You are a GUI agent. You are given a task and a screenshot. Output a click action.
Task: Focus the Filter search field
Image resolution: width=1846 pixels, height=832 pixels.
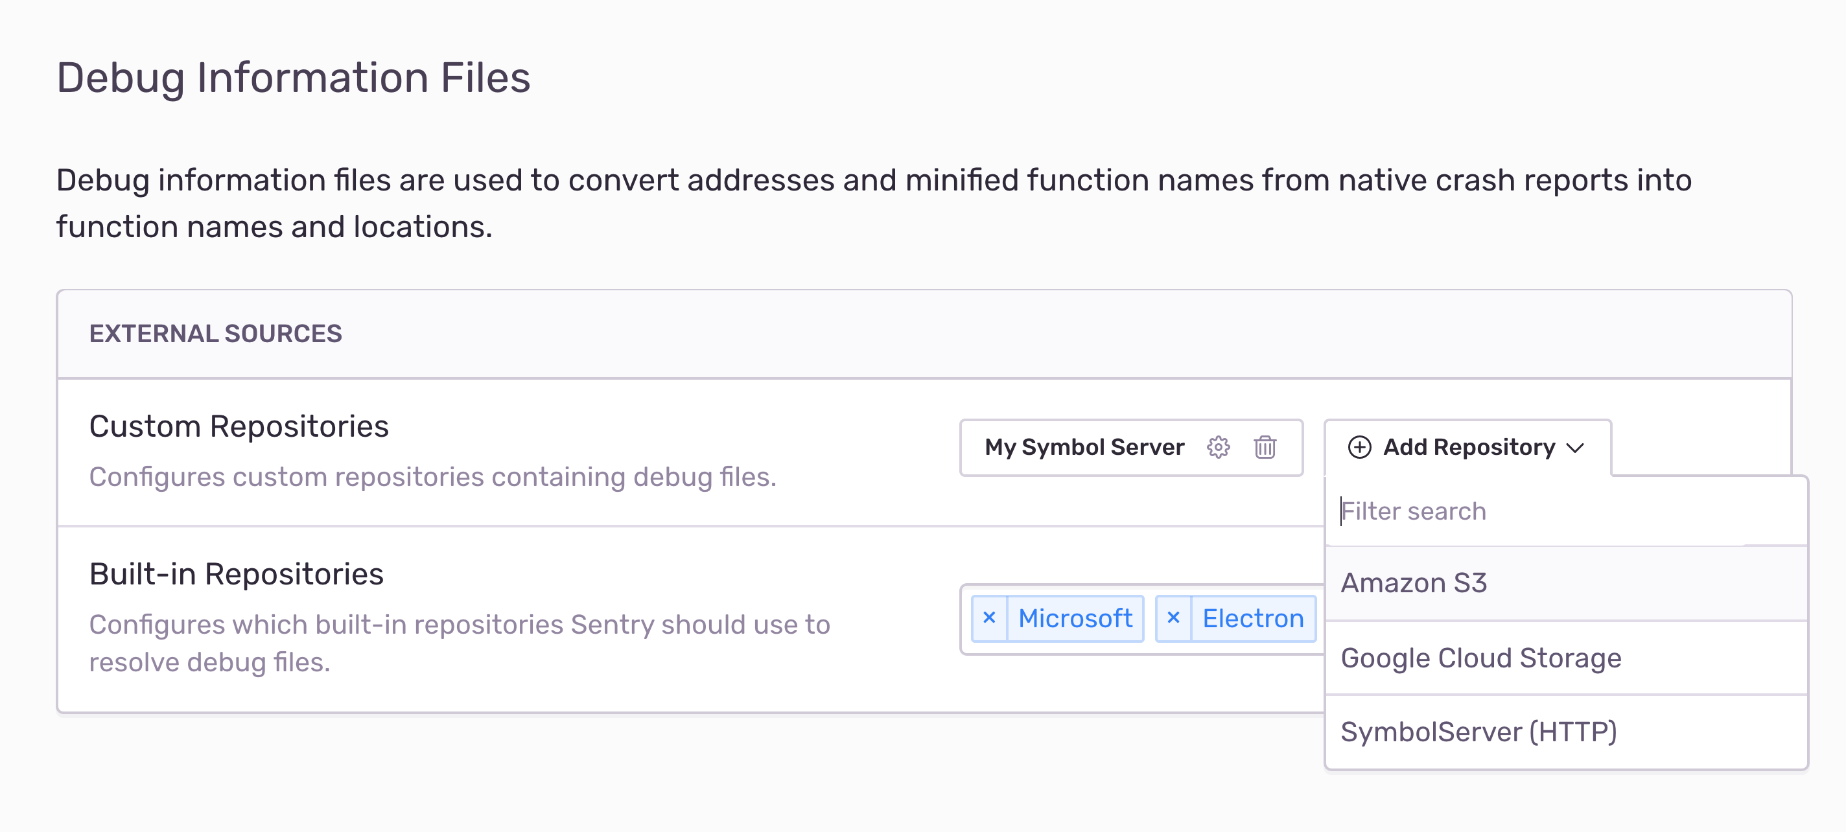[x=1566, y=511]
